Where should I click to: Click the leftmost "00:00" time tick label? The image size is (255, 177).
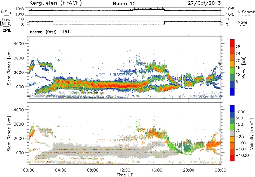click(29, 170)
